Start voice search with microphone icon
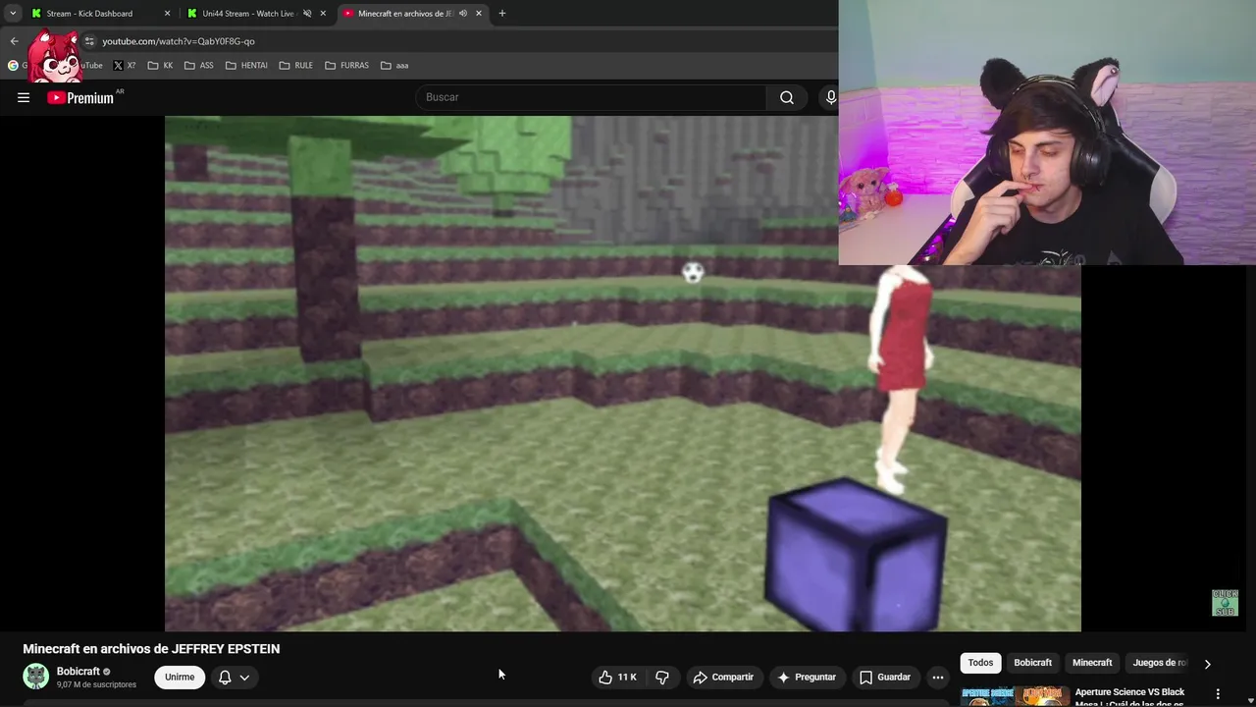Viewport: 1256px width, 707px height. (830, 97)
